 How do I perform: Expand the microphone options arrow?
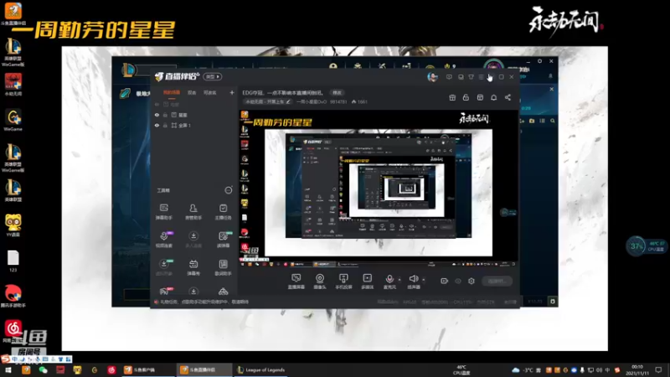click(399, 280)
